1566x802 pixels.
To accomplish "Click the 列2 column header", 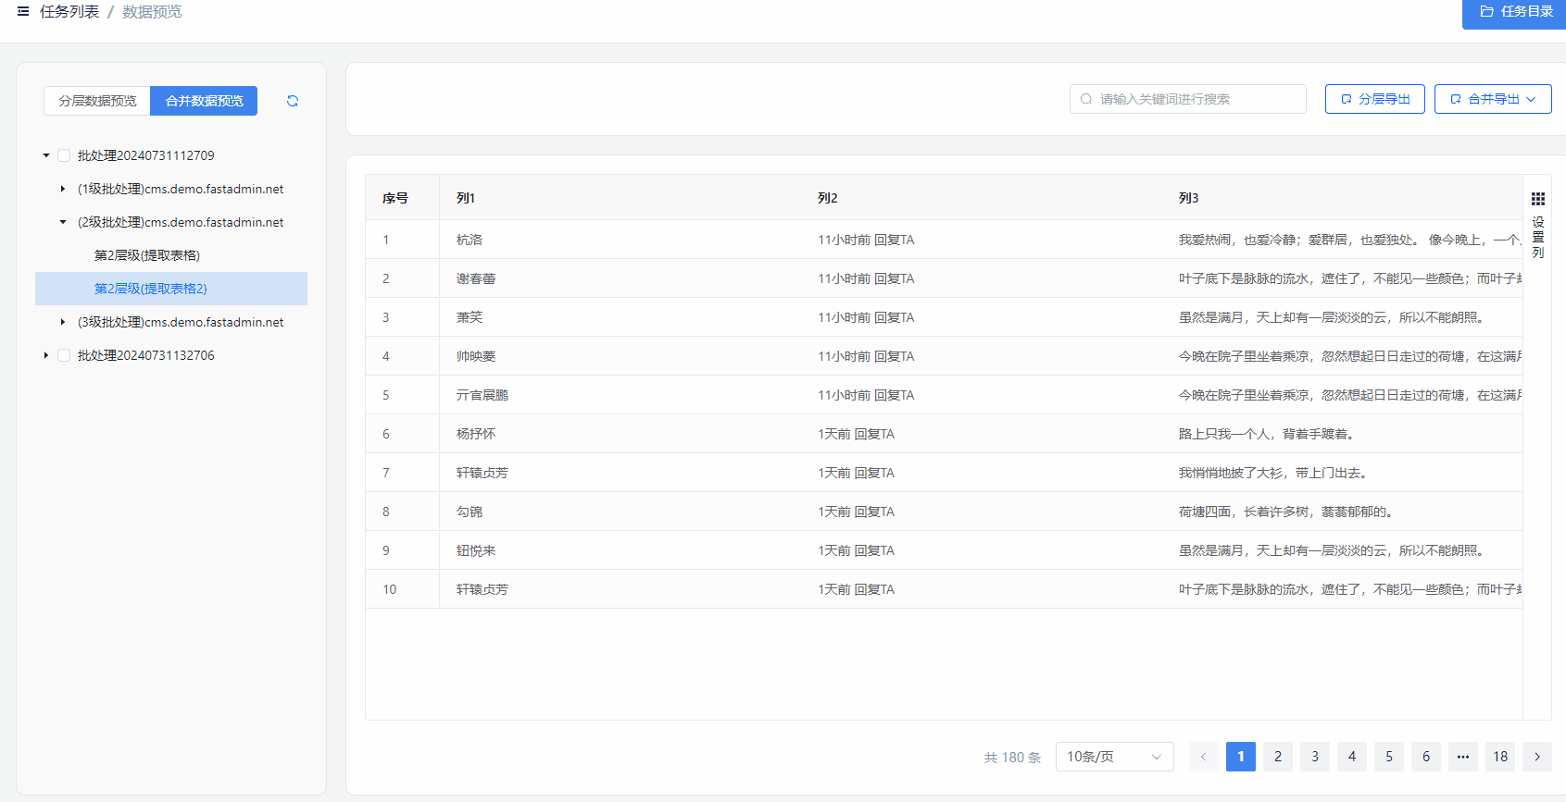I will click(x=828, y=198).
